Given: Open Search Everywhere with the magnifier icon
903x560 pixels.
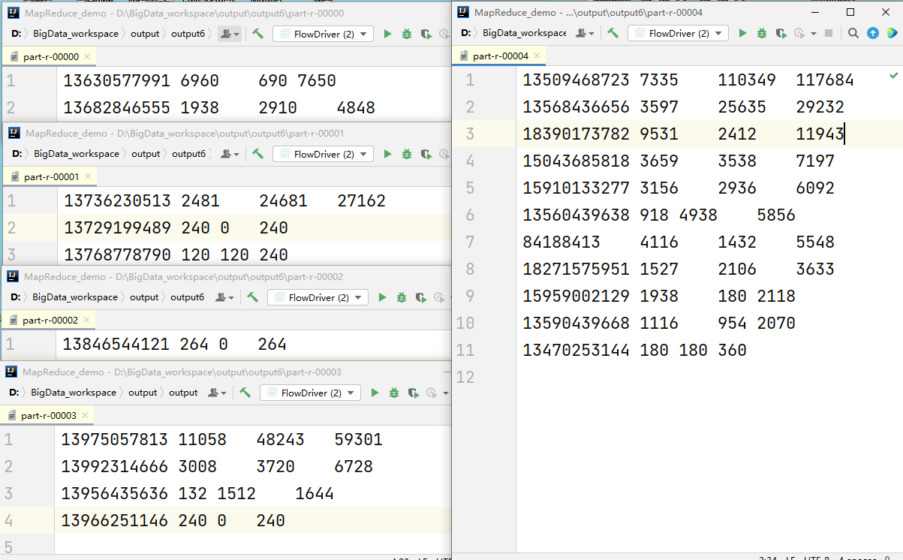Looking at the screenshot, I should click(x=852, y=33).
